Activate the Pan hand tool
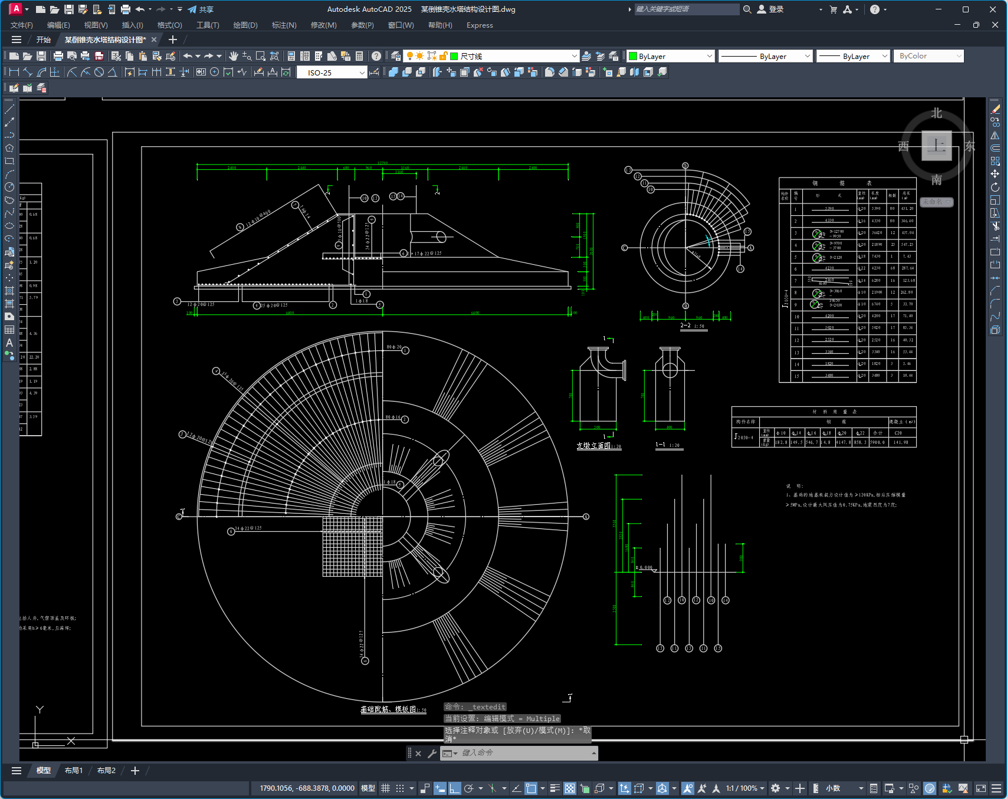1007x799 pixels. click(234, 56)
